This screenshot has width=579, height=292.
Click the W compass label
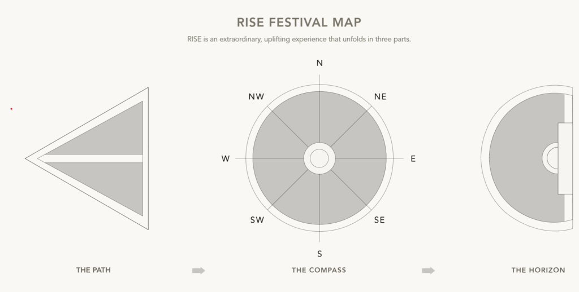(x=225, y=159)
